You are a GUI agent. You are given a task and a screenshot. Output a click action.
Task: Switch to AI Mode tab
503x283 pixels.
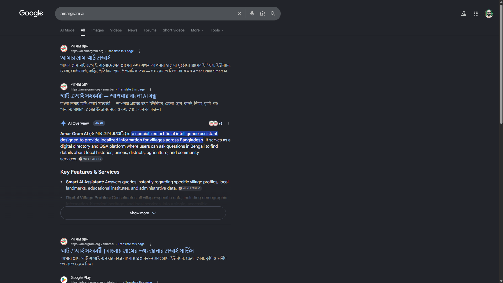[67, 30]
